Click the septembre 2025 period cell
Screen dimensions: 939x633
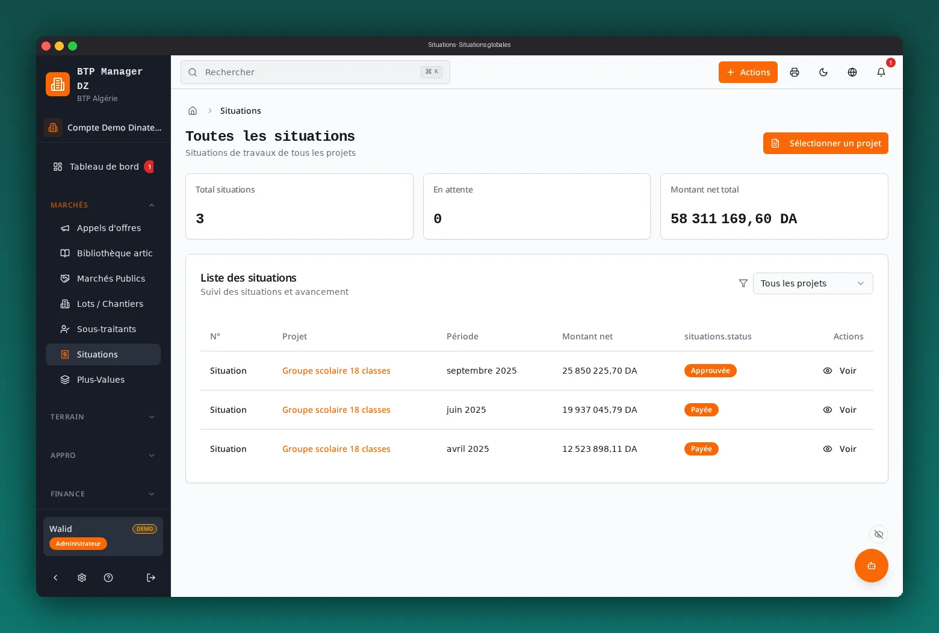pos(482,371)
